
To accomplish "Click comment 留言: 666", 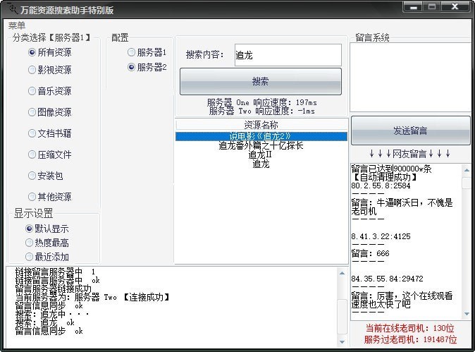I will point(370,253).
